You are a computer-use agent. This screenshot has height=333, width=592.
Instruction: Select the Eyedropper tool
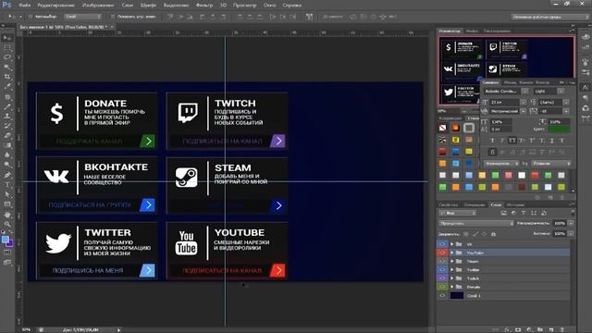(7, 87)
